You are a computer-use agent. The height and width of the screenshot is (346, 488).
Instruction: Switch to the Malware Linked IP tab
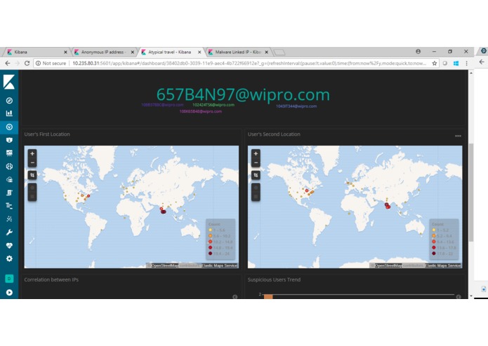(x=237, y=52)
